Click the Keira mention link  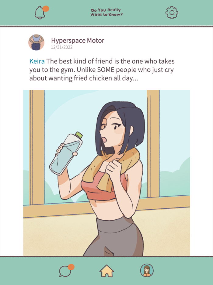tap(37, 61)
